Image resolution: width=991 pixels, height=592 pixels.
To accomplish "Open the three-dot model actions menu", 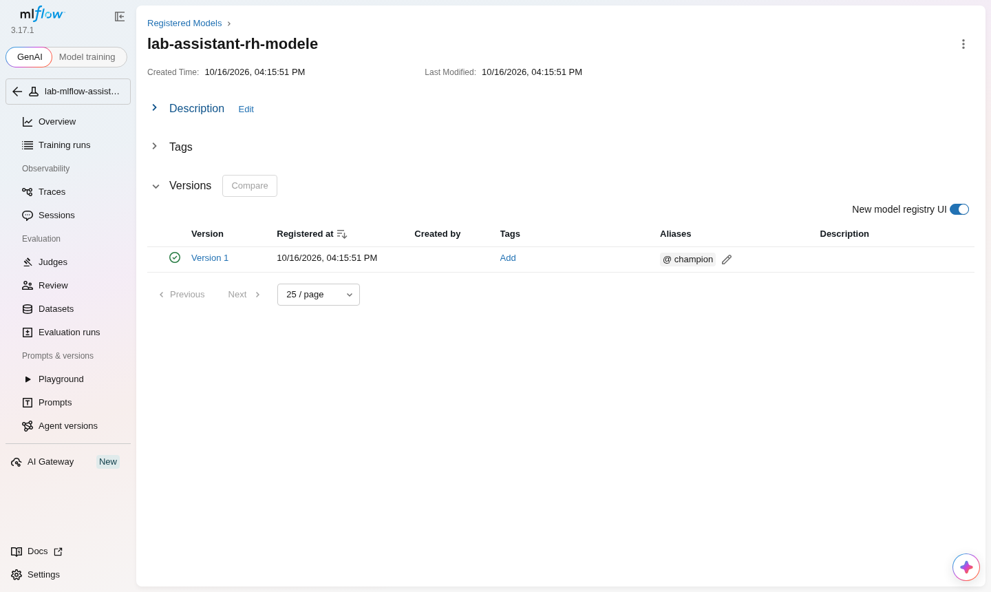I will coord(963,44).
